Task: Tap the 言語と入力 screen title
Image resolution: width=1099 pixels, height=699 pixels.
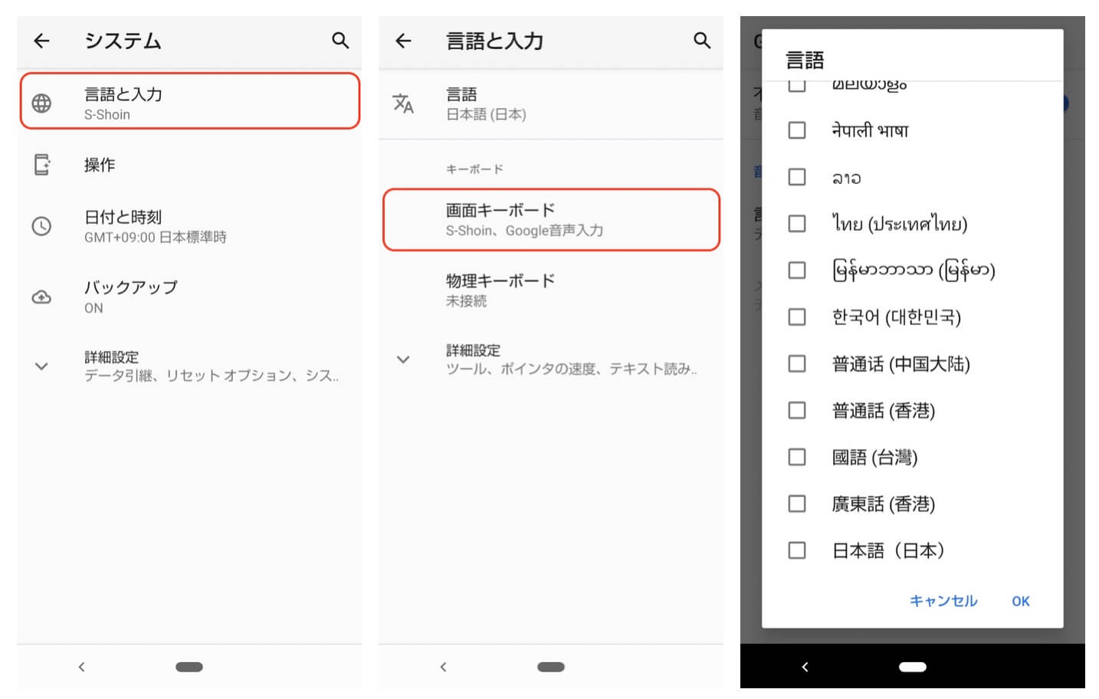Action: (494, 41)
